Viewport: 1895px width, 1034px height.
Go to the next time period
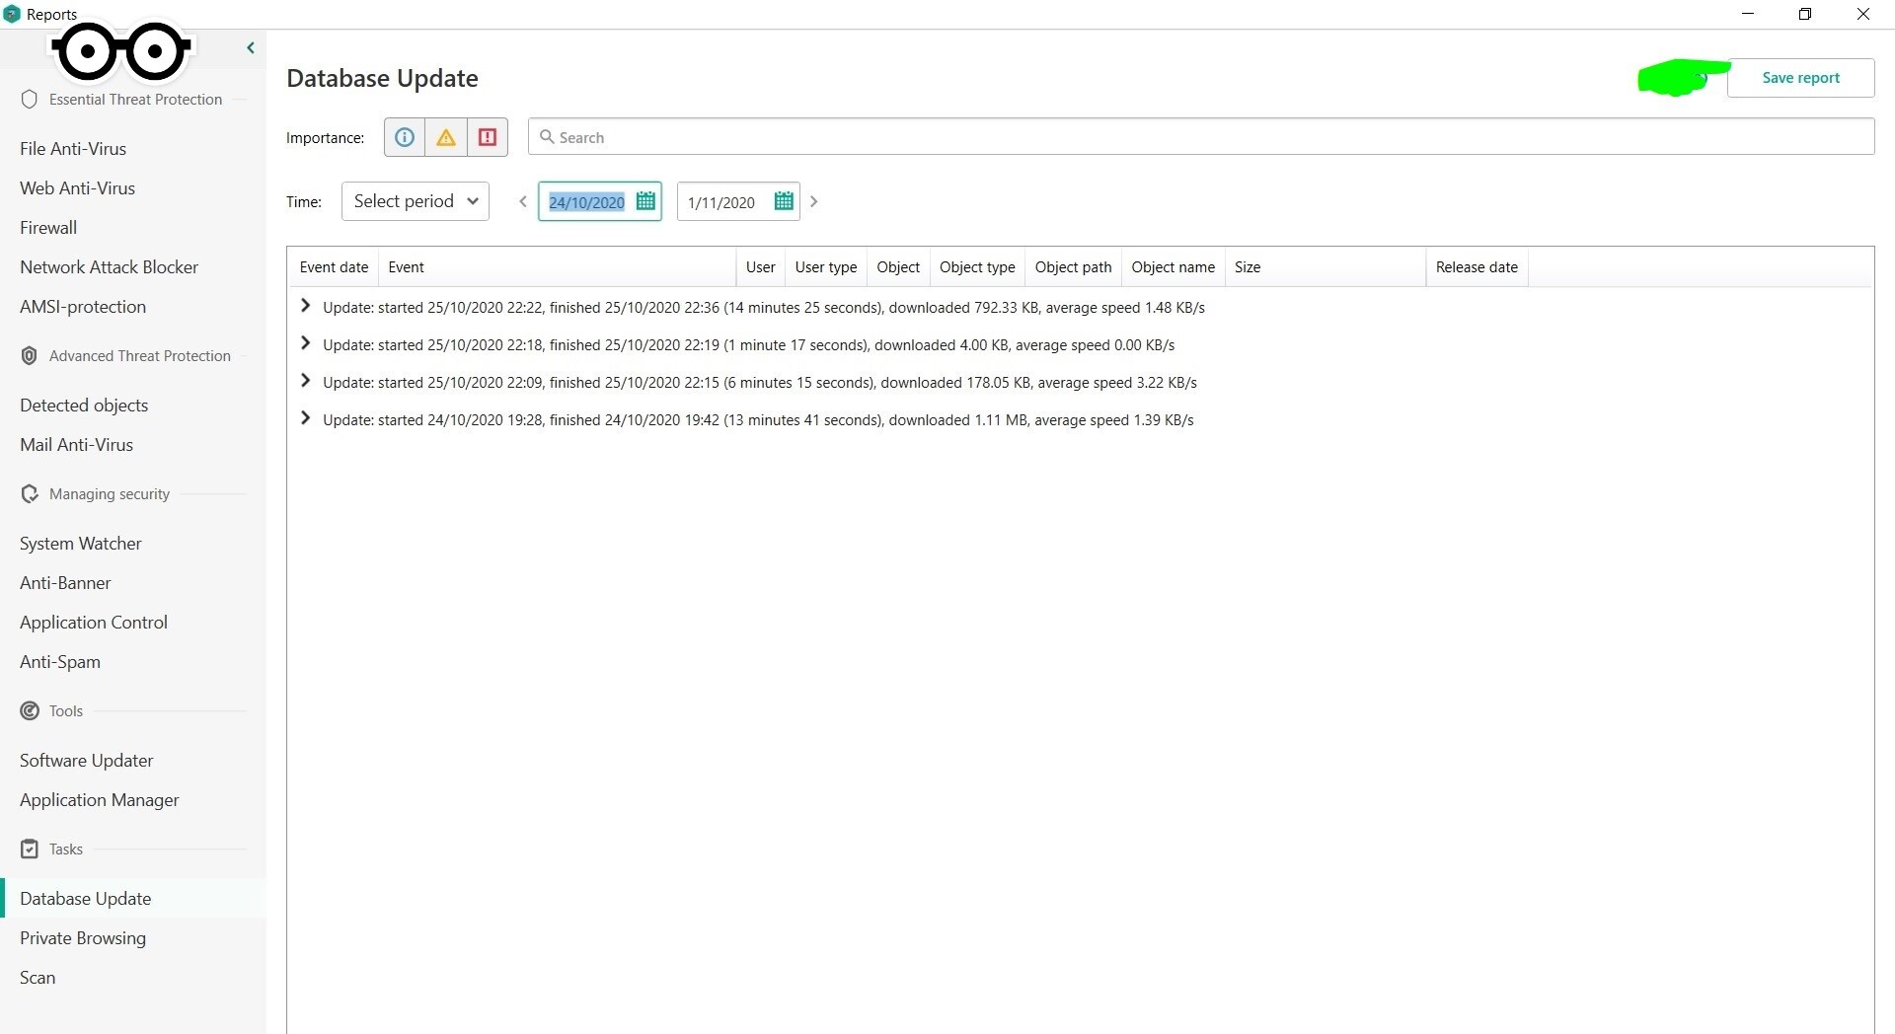(x=814, y=201)
